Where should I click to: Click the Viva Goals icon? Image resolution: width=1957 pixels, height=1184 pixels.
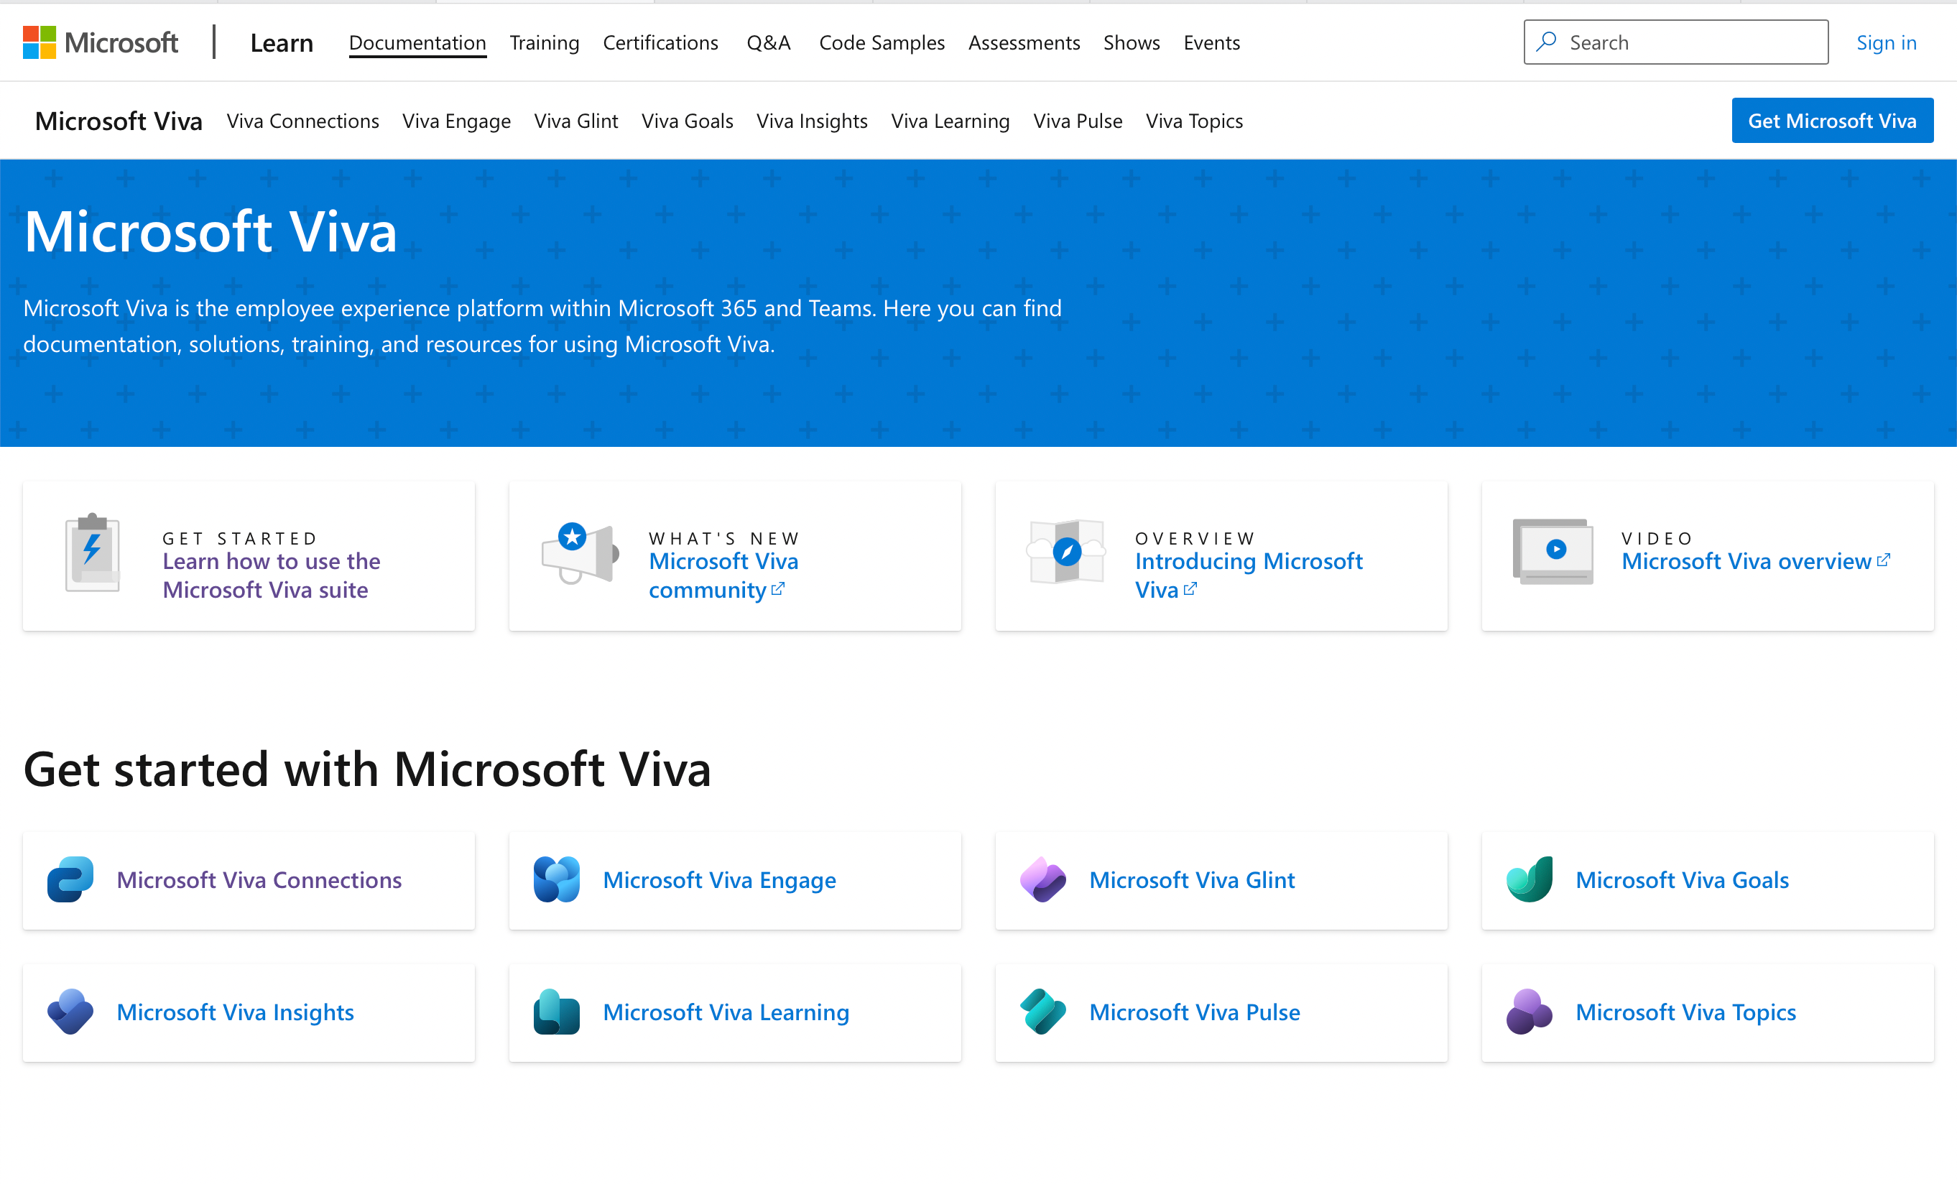click(1529, 880)
